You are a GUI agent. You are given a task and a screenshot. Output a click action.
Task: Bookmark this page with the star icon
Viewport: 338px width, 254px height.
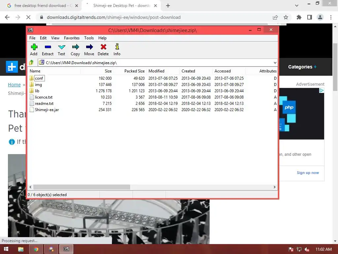(286, 17)
